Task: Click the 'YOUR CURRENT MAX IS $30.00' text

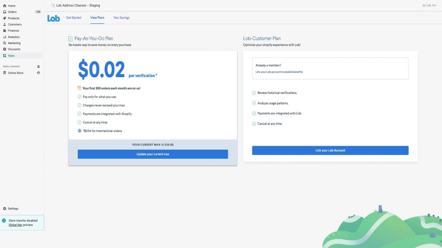Action: 153,145
